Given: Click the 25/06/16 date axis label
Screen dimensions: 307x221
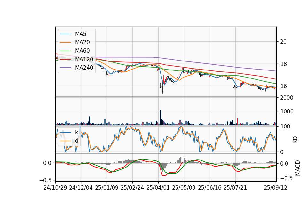Looking at the screenshot, I should click(x=209, y=188).
